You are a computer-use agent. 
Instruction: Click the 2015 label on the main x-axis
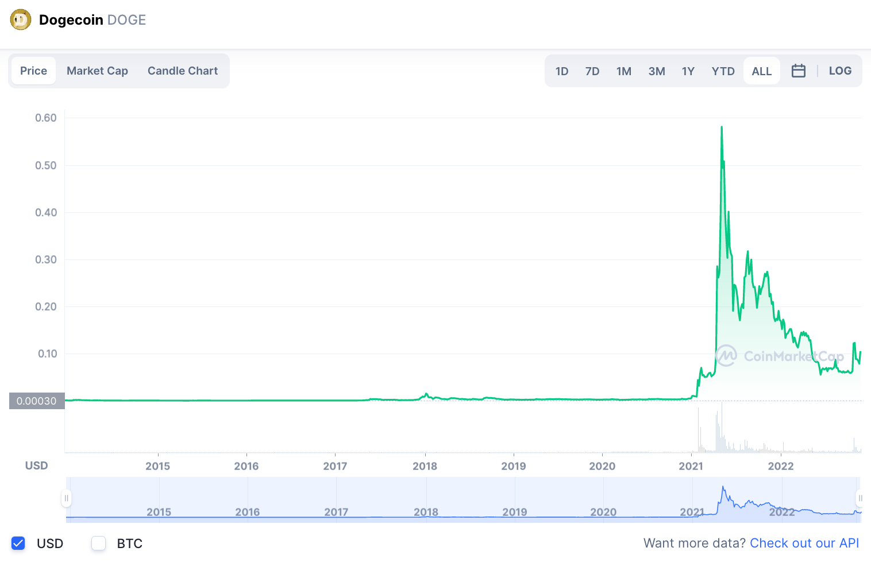click(157, 466)
